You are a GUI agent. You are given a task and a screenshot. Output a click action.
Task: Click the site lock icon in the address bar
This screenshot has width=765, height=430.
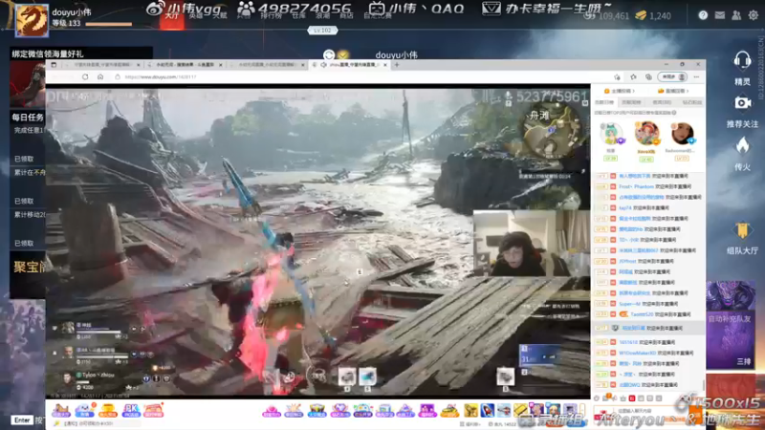118,77
